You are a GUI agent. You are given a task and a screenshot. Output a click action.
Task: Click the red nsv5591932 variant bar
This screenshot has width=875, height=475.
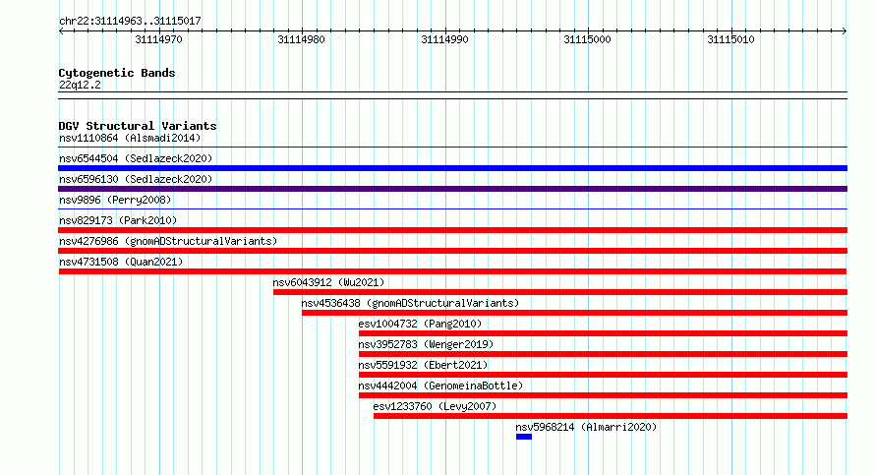click(x=604, y=375)
